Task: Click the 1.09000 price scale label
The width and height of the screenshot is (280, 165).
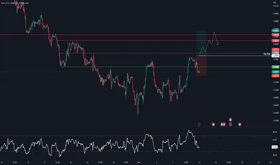Action: [275, 13]
